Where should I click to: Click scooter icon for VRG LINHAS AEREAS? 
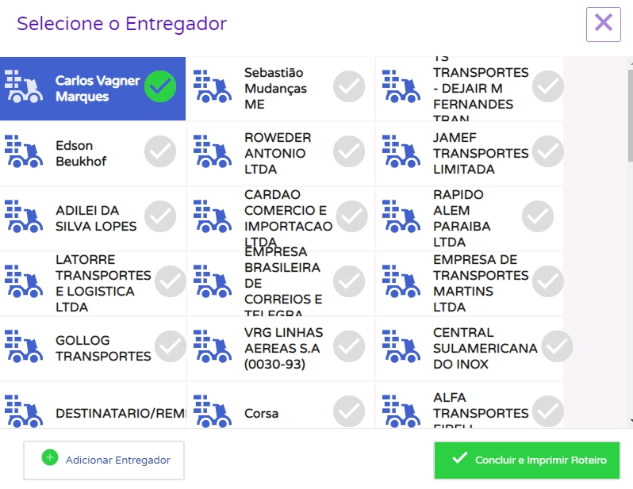coord(213,346)
